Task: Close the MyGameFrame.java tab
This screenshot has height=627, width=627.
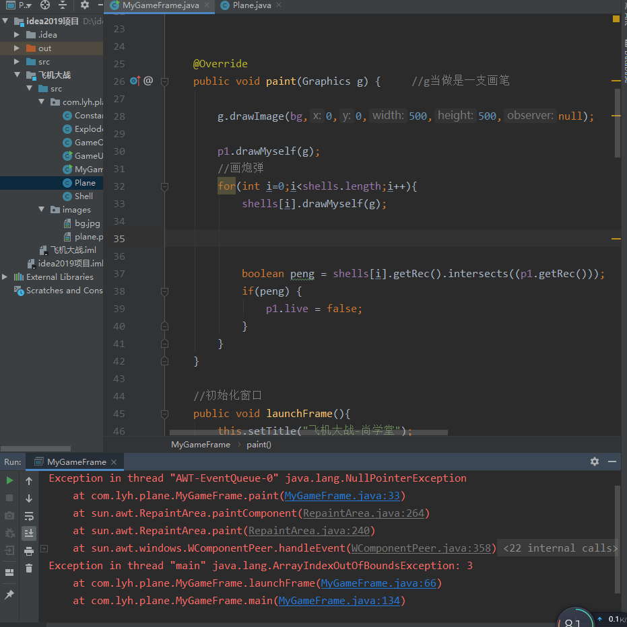Action: point(207,5)
